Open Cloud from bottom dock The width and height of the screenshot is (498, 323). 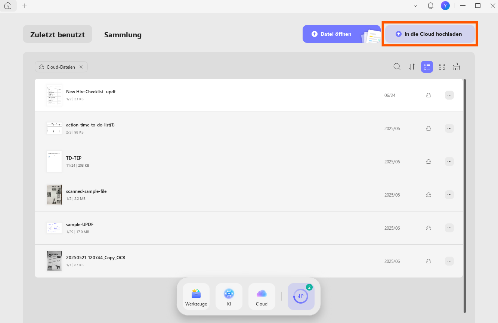tap(262, 297)
